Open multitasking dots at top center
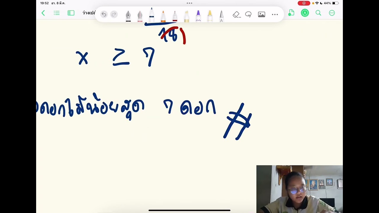379x213 pixels. pos(189,3)
